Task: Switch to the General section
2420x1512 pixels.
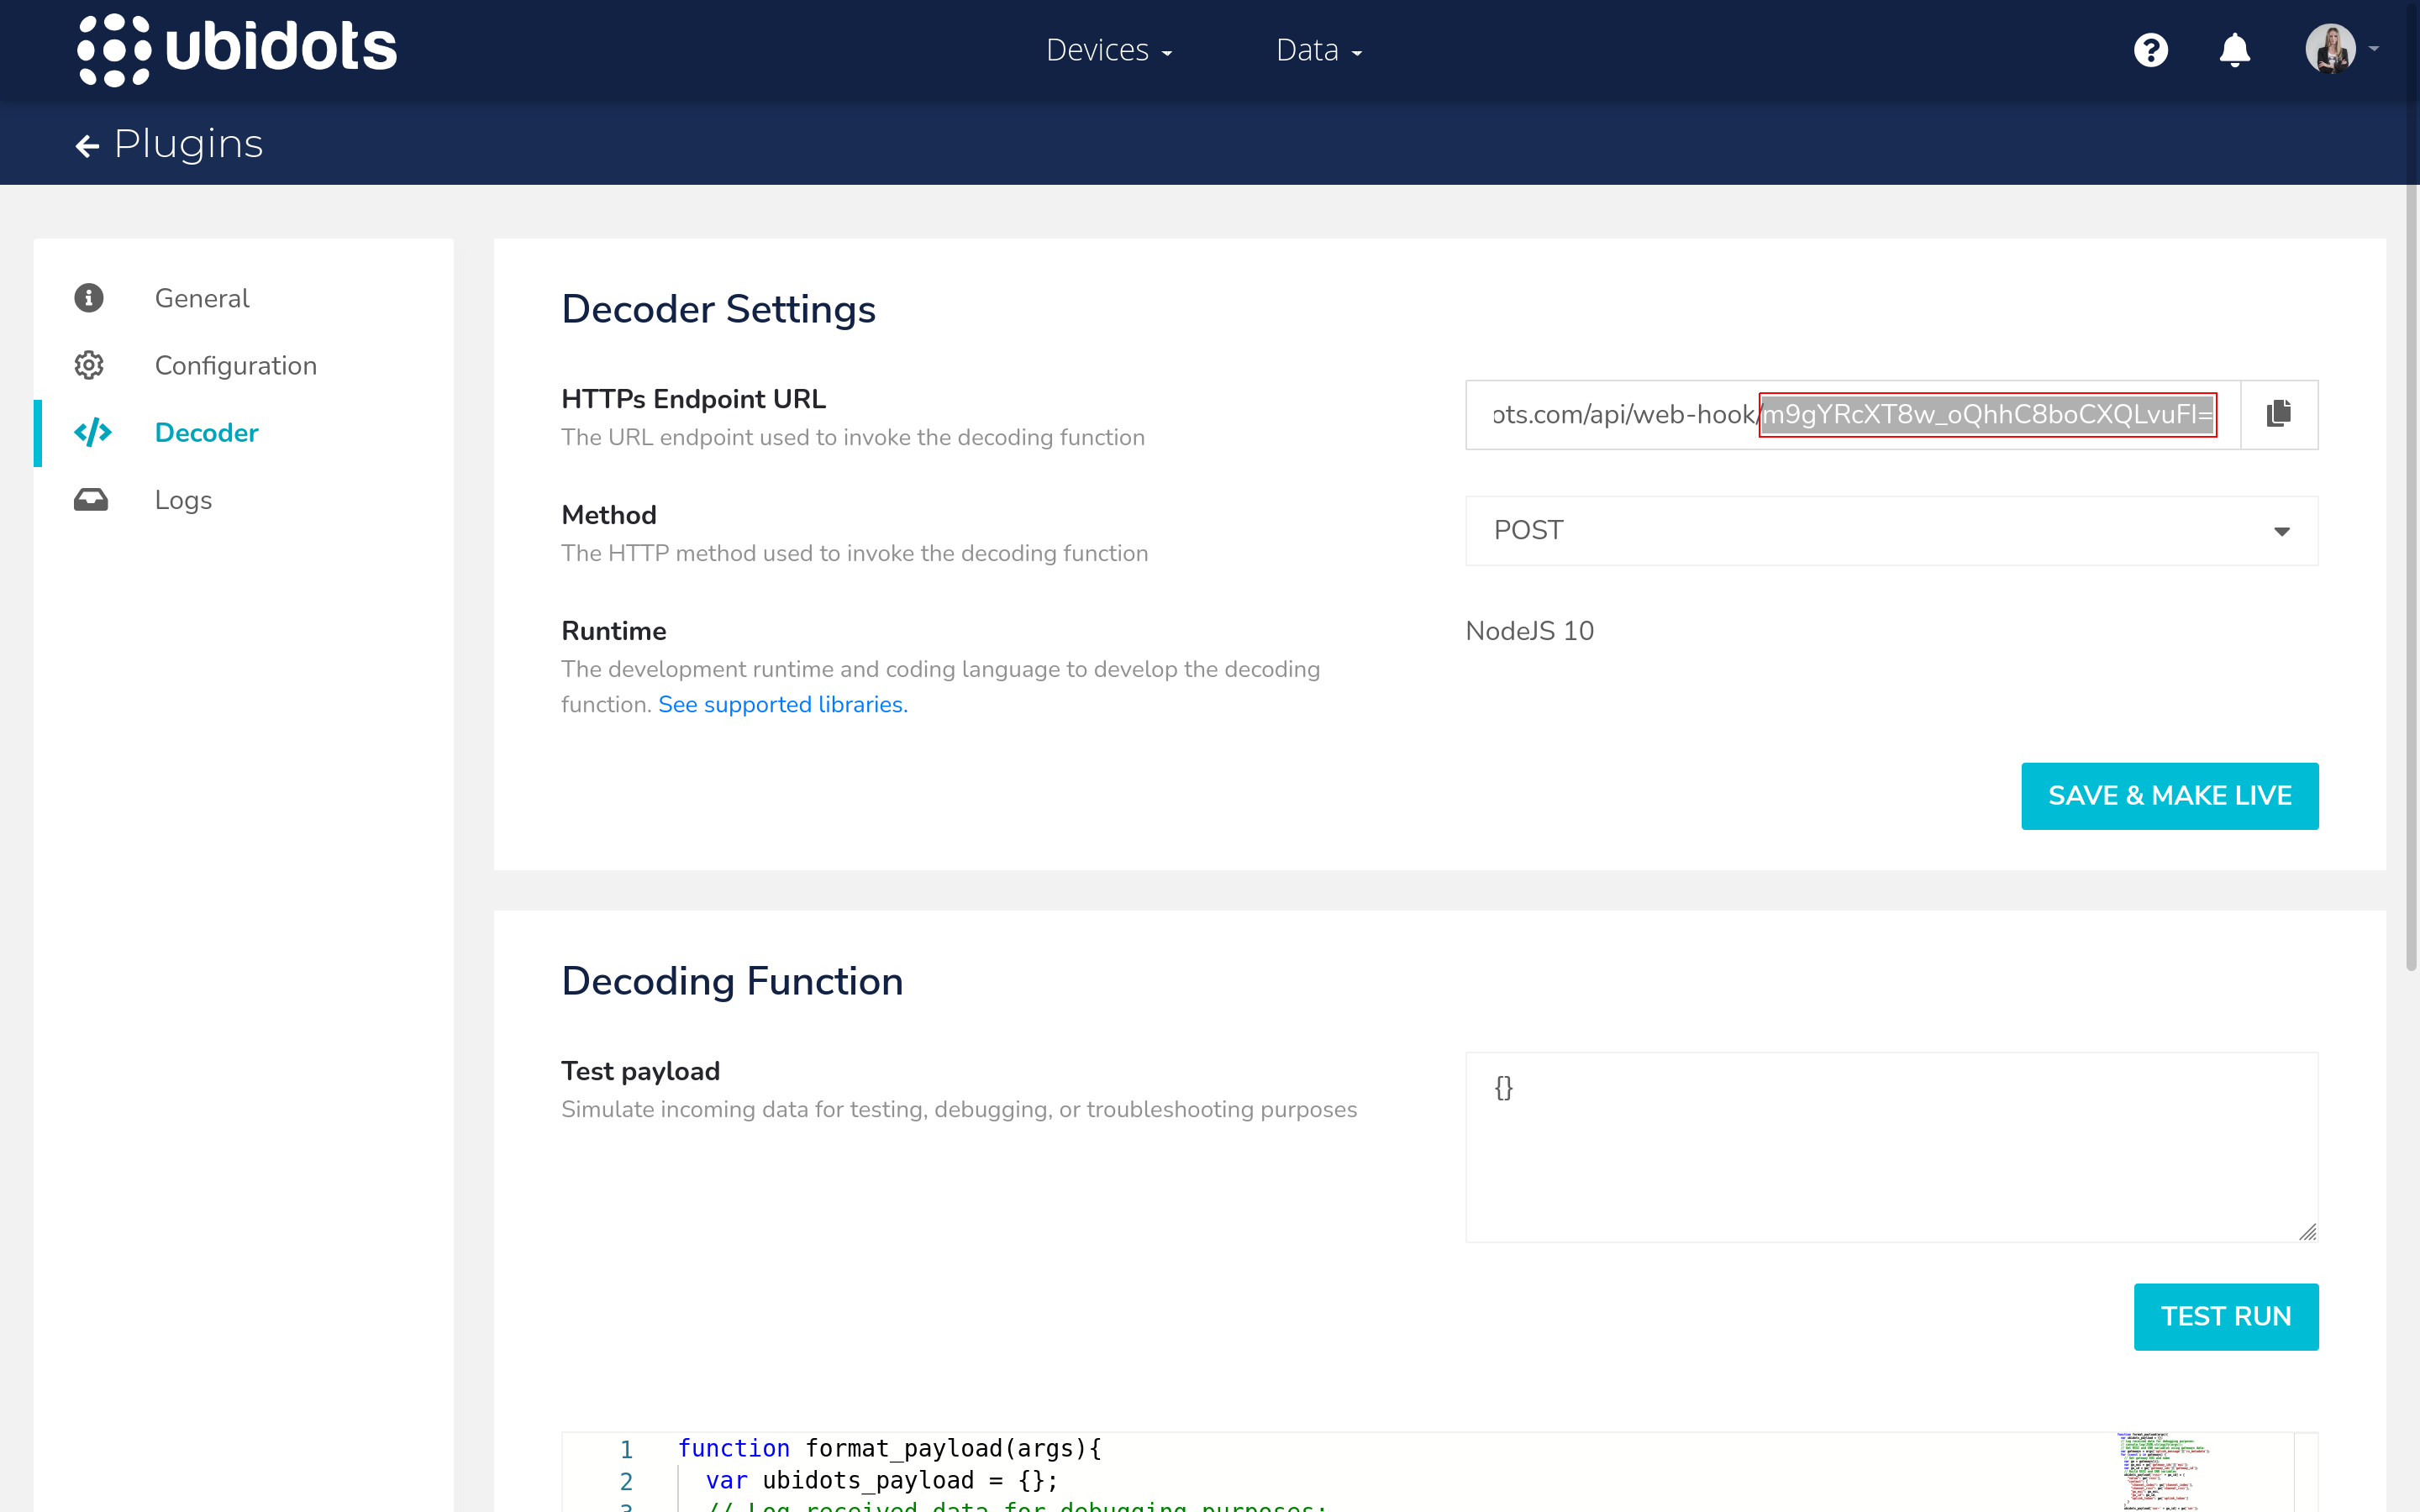Action: [x=201, y=297]
